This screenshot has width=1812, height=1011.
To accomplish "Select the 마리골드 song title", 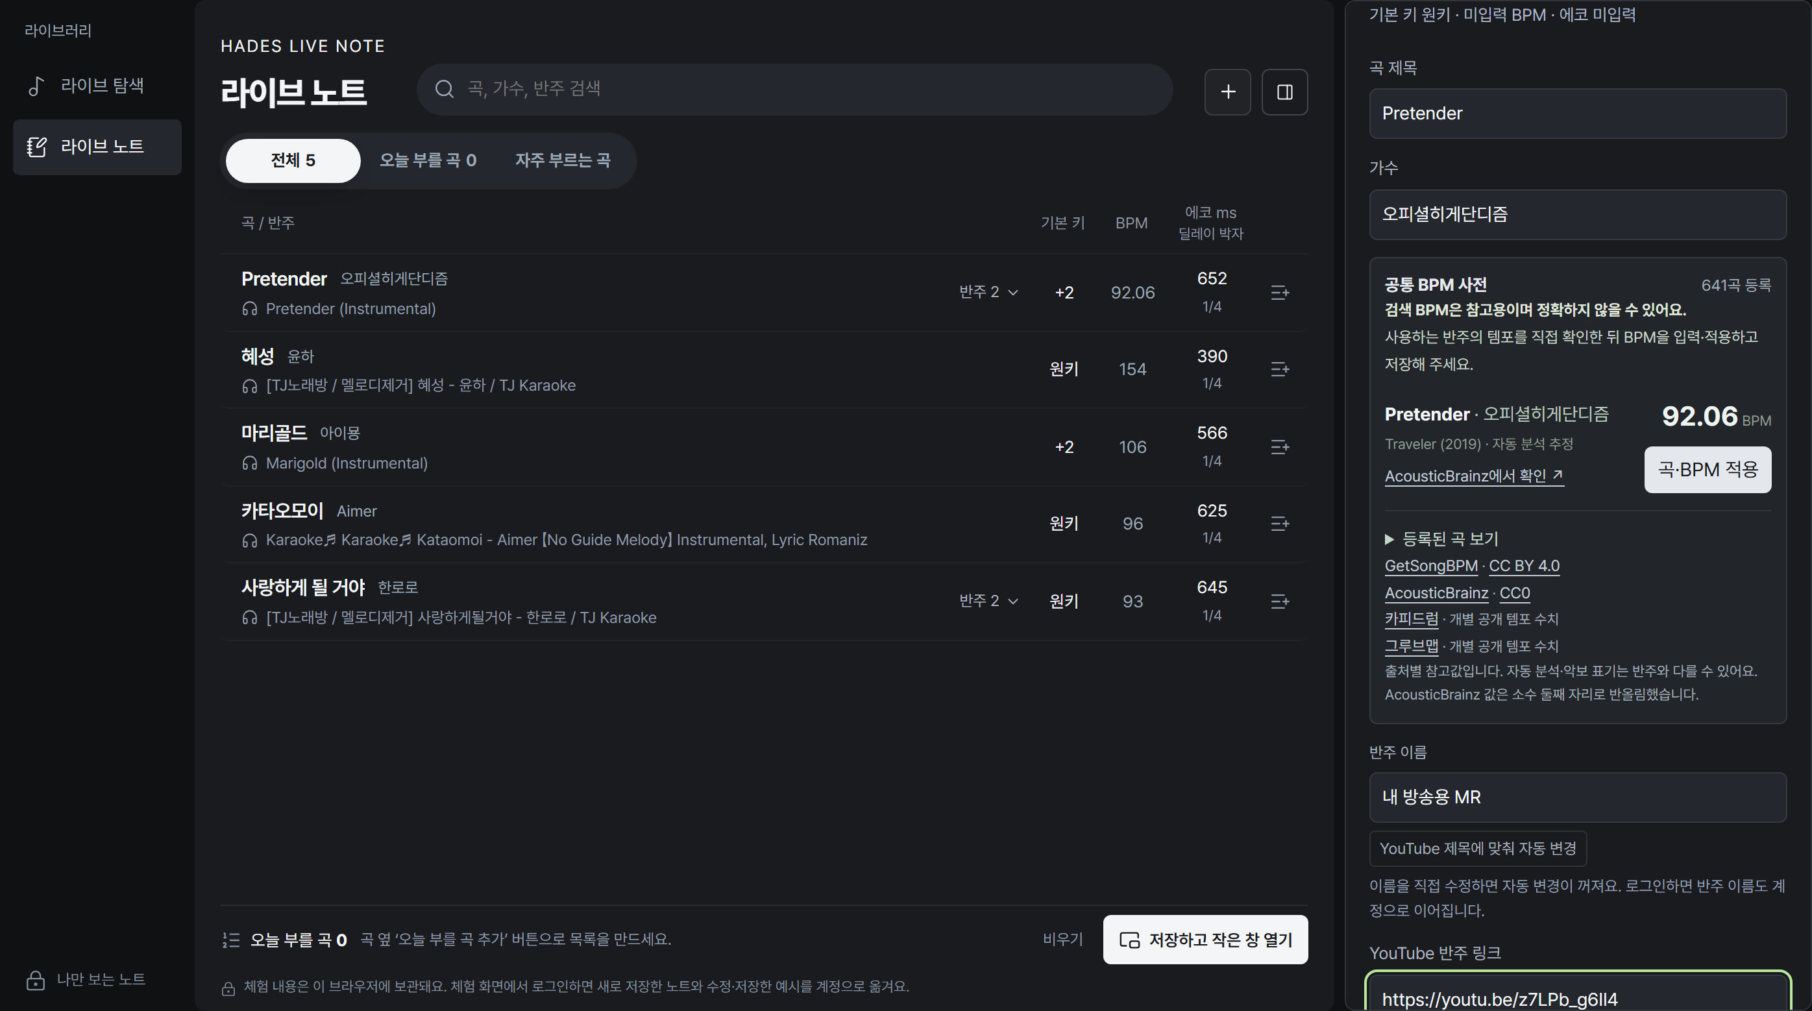I will (x=274, y=433).
